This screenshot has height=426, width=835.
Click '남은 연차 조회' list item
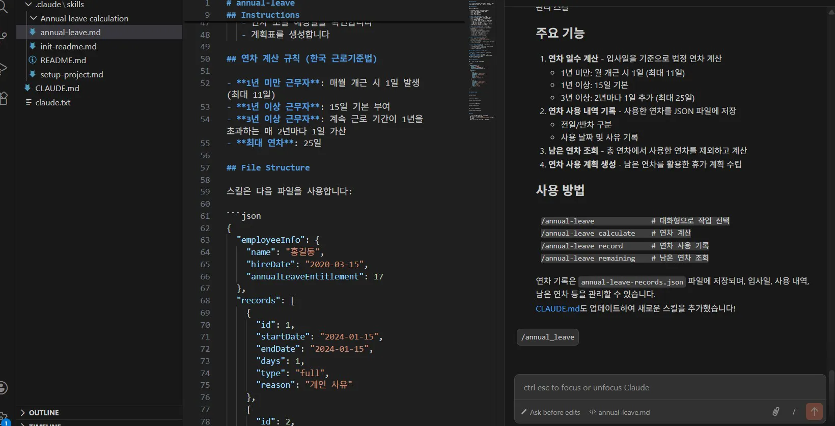[x=647, y=151]
